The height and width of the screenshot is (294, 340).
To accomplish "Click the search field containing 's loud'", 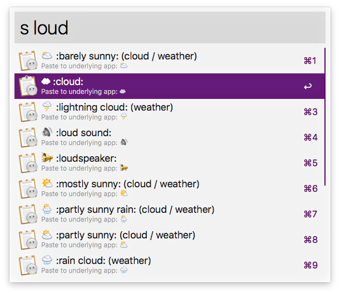I will coord(170,27).
